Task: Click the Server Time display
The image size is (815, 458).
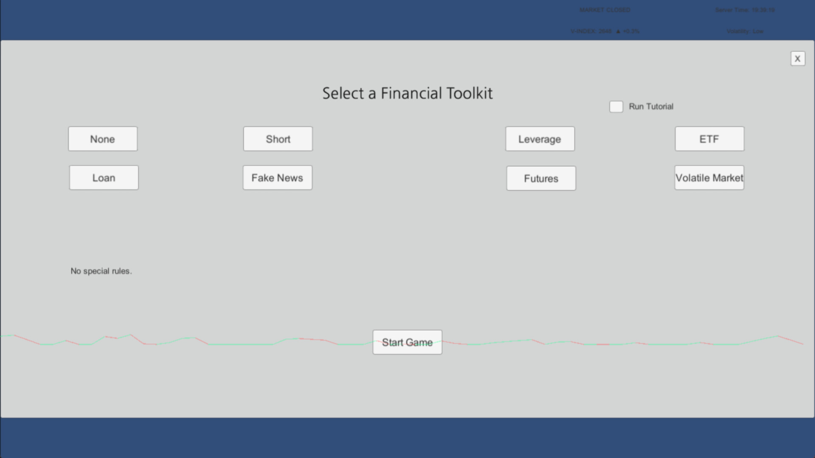Action: tap(745, 10)
